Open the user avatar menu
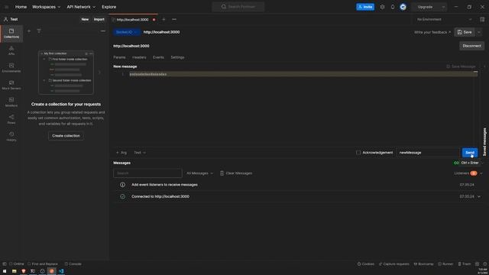Screen dimensions: 489x275 click(x=403, y=7)
